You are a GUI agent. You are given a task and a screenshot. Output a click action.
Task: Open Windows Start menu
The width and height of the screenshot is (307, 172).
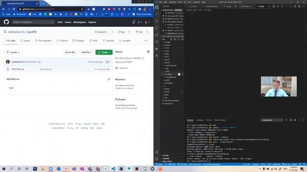[x=3, y=169]
